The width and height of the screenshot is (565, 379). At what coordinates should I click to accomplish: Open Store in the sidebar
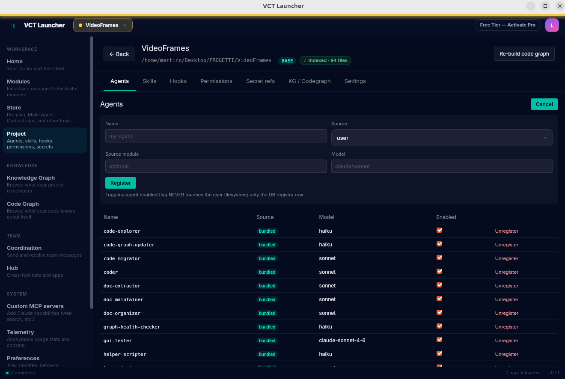pos(45,114)
